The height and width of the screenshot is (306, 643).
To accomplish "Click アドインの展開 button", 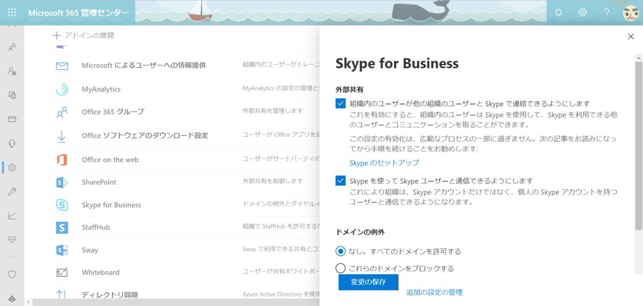I will [x=83, y=35].
